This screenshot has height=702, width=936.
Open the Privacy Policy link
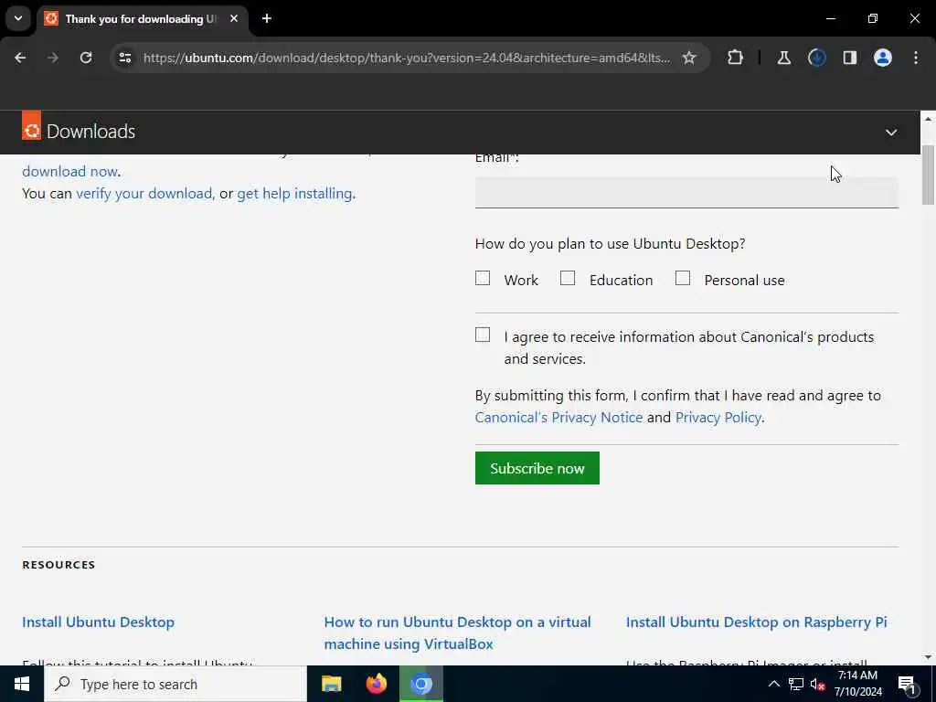[x=718, y=417]
